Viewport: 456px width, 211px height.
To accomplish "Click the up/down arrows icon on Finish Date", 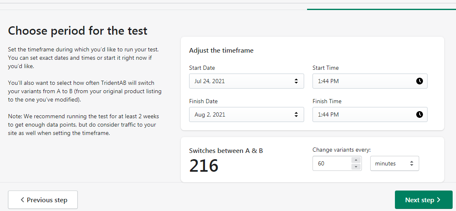I will tap(296, 114).
